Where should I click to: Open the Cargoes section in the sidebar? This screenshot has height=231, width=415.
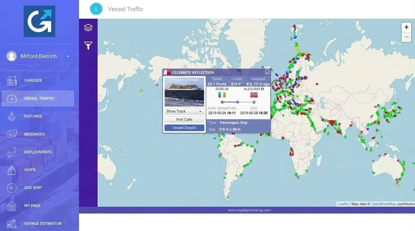click(x=33, y=80)
